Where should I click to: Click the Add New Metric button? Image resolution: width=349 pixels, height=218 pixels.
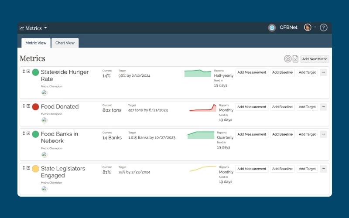(x=315, y=59)
